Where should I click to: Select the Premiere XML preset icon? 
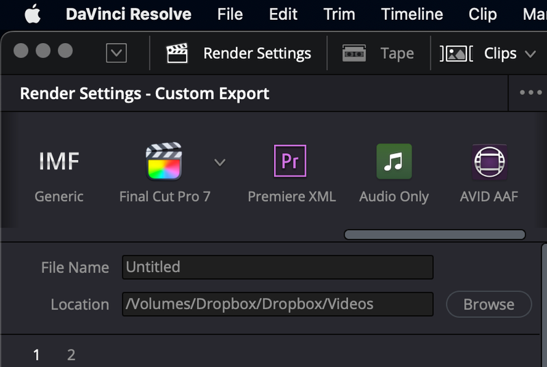pyautogui.click(x=291, y=161)
